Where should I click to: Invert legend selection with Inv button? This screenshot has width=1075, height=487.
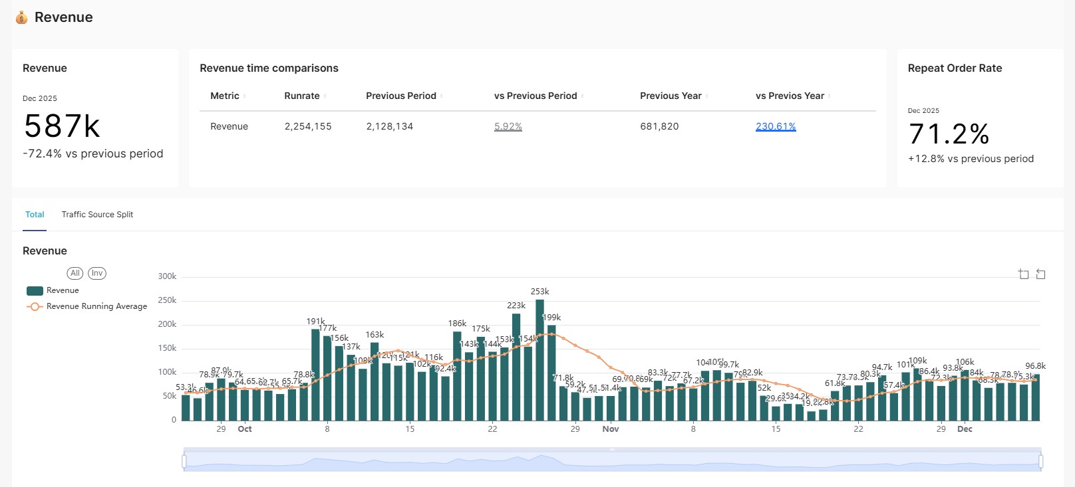click(97, 274)
